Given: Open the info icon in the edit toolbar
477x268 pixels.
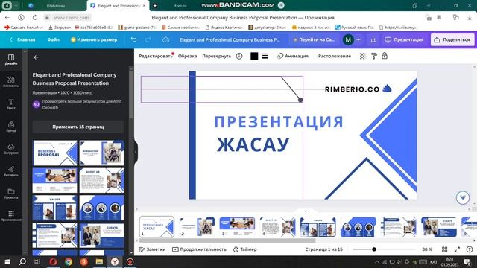Looking at the screenshot, I should tap(239, 56).
